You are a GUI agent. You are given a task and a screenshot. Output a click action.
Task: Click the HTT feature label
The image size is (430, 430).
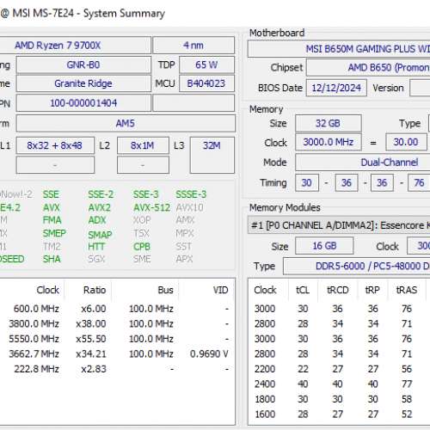pyautogui.click(x=96, y=247)
